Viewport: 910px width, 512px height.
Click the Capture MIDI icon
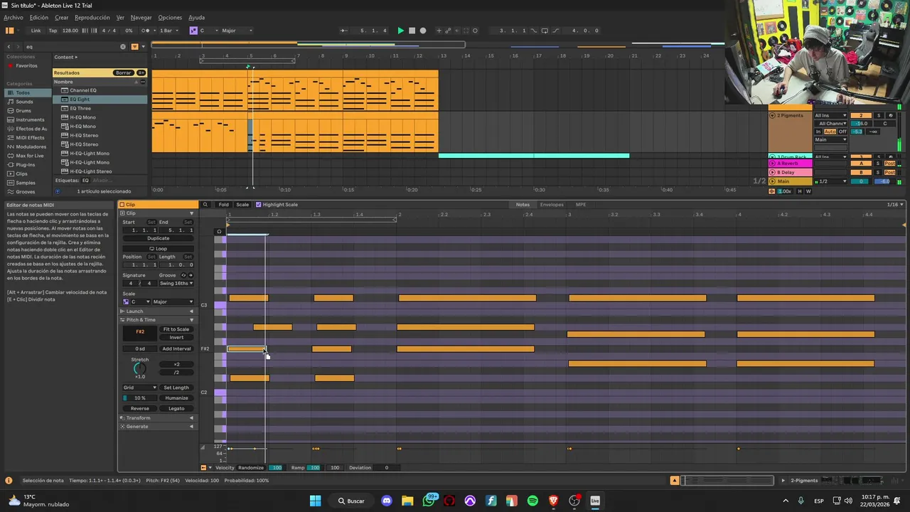point(466,31)
